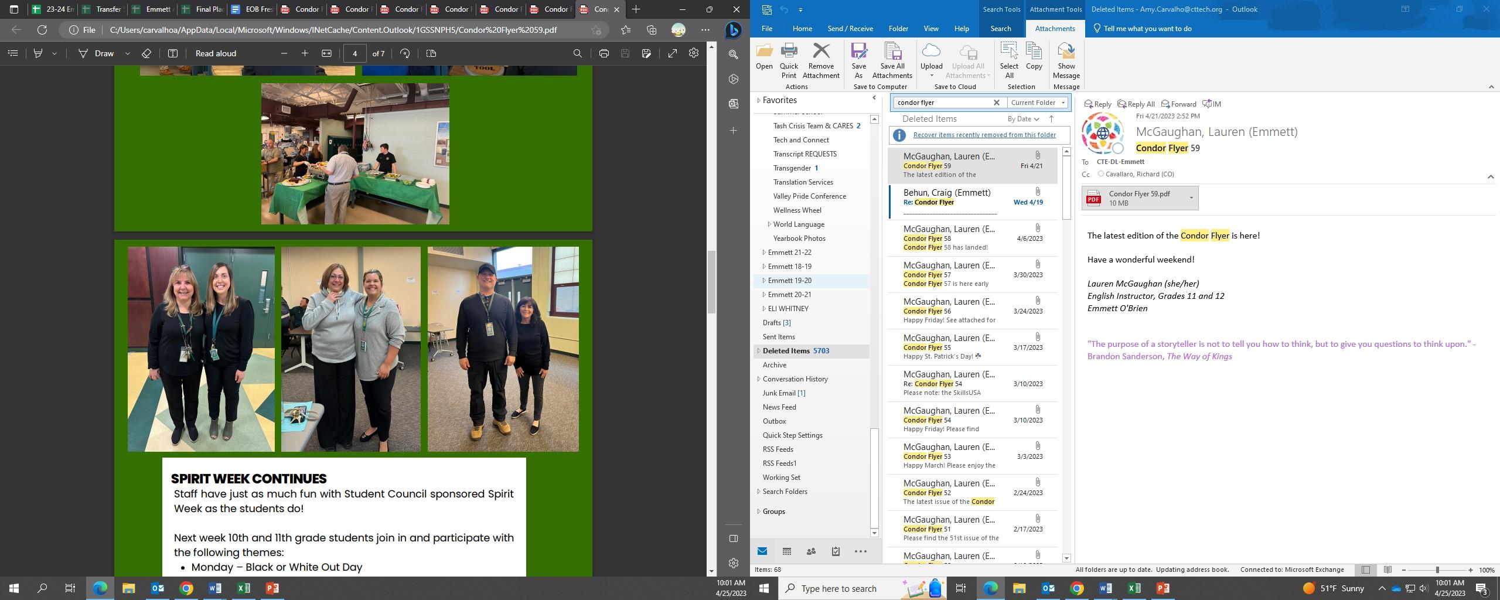Open the Condor Flyer 56 email
The width and height of the screenshot is (1500, 600).
click(x=973, y=311)
